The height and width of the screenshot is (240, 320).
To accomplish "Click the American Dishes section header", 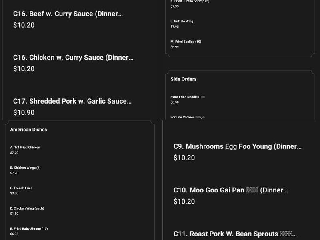I will pyautogui.click(x=28, y=130).
